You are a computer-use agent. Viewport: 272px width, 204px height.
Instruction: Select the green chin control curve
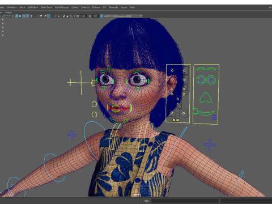[119, 120]
